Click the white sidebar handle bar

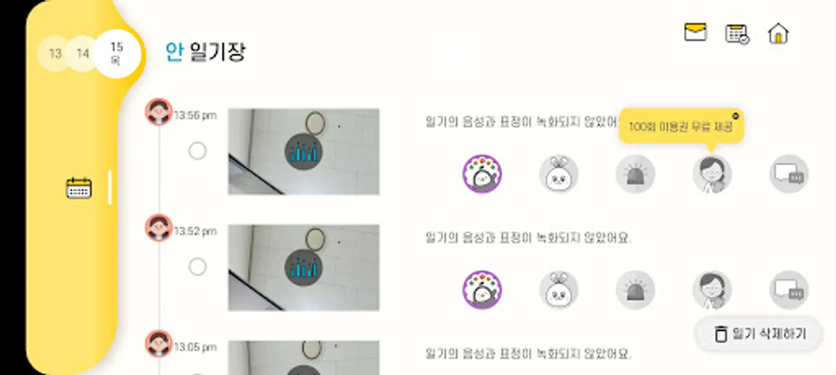110,187
